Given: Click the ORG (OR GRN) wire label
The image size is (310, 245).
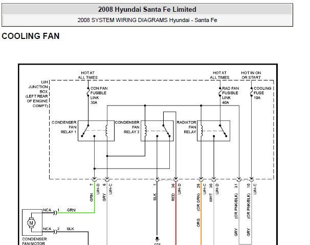Looking at the screenshot, I should coord(198,210).
